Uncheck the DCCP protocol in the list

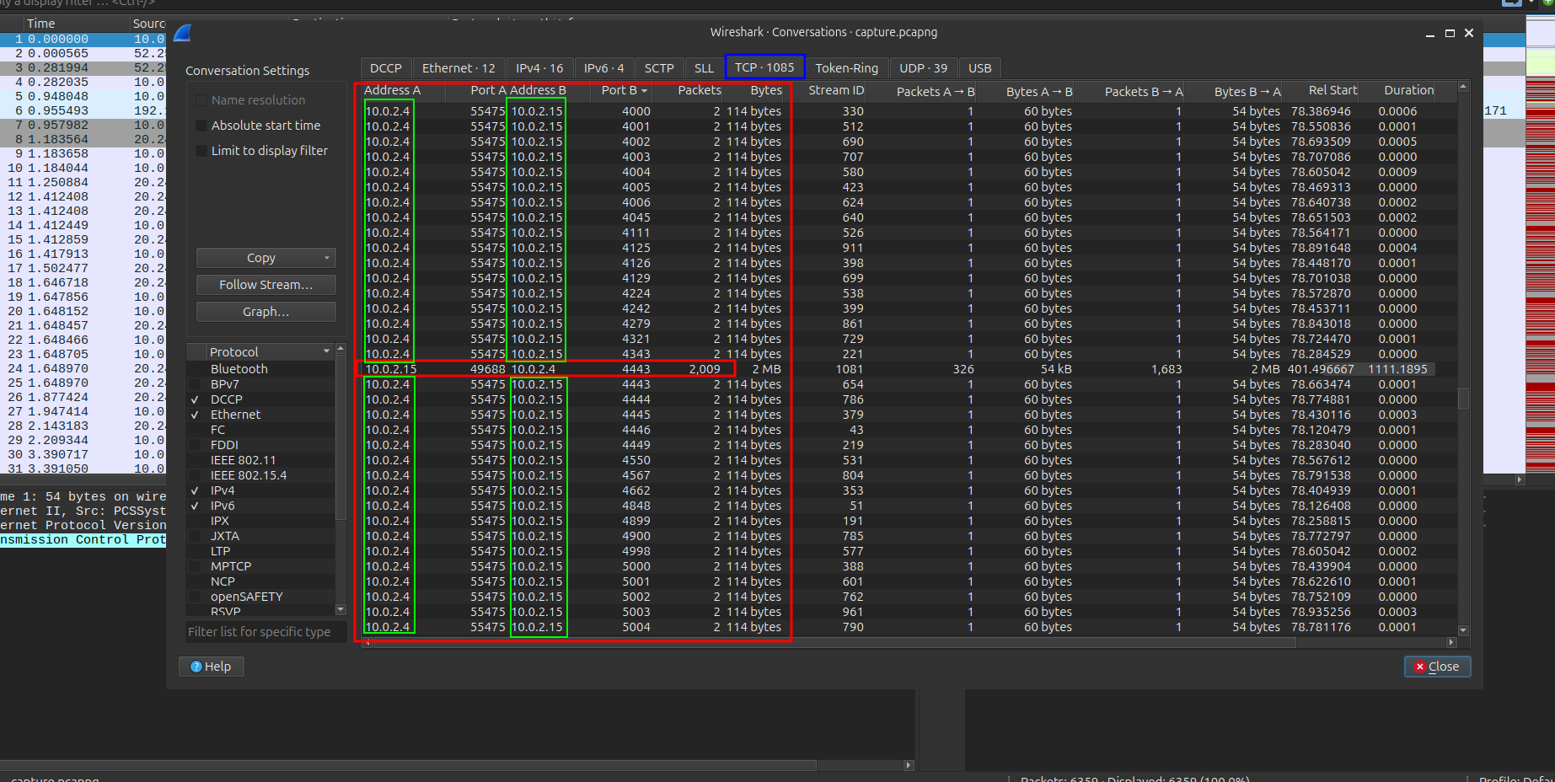195,399
